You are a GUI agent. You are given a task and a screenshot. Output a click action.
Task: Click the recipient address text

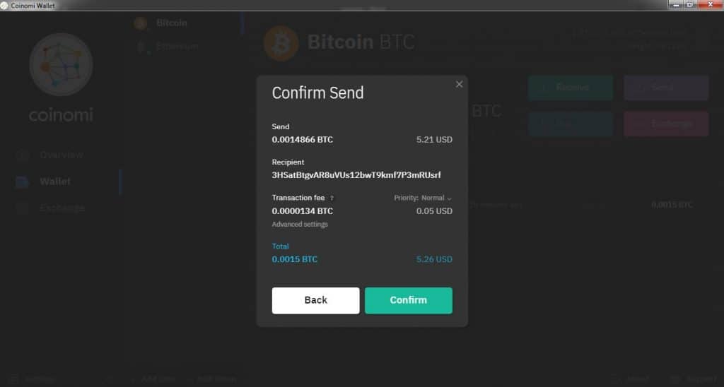(356, 175)
